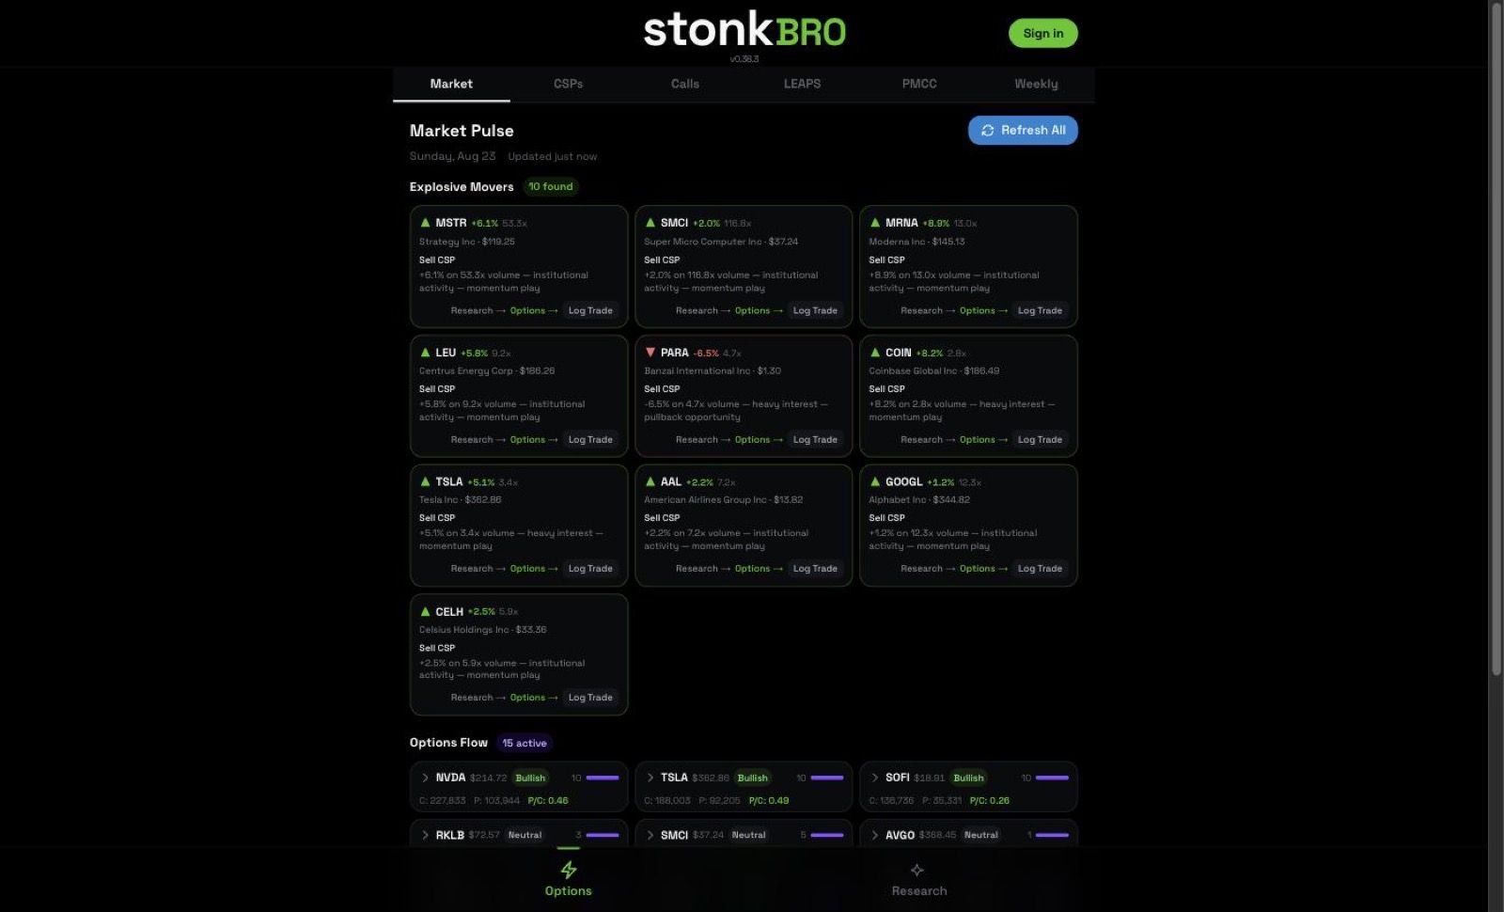Click the Bullish tag on SOFI row
The image size is (1504, 912).
968,778
